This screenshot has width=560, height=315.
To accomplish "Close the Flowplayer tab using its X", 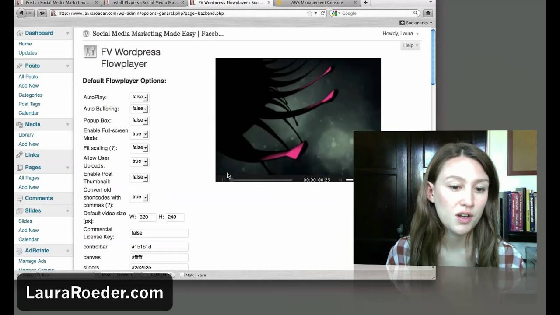I will click(268, 3).
